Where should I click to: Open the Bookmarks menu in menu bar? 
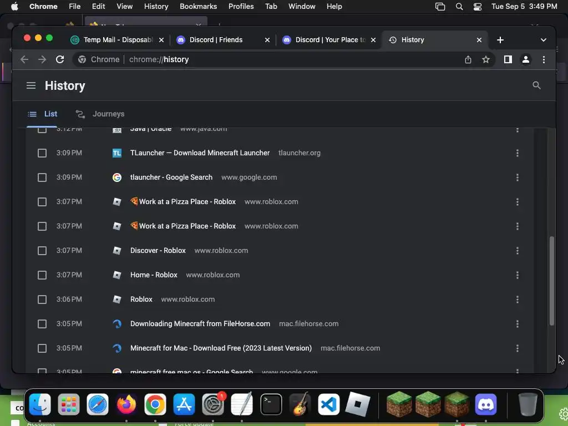[x=198, y=7]
